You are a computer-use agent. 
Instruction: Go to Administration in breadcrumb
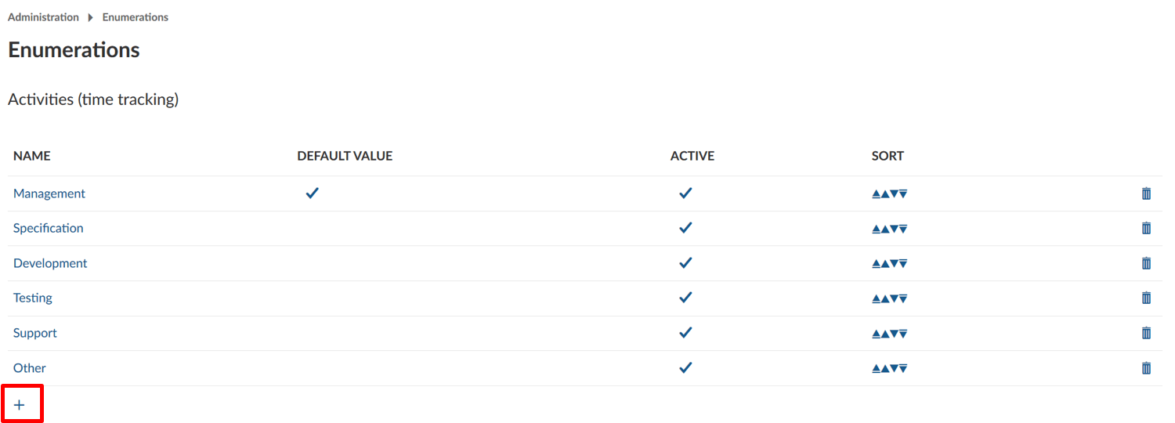coord(43,17)
